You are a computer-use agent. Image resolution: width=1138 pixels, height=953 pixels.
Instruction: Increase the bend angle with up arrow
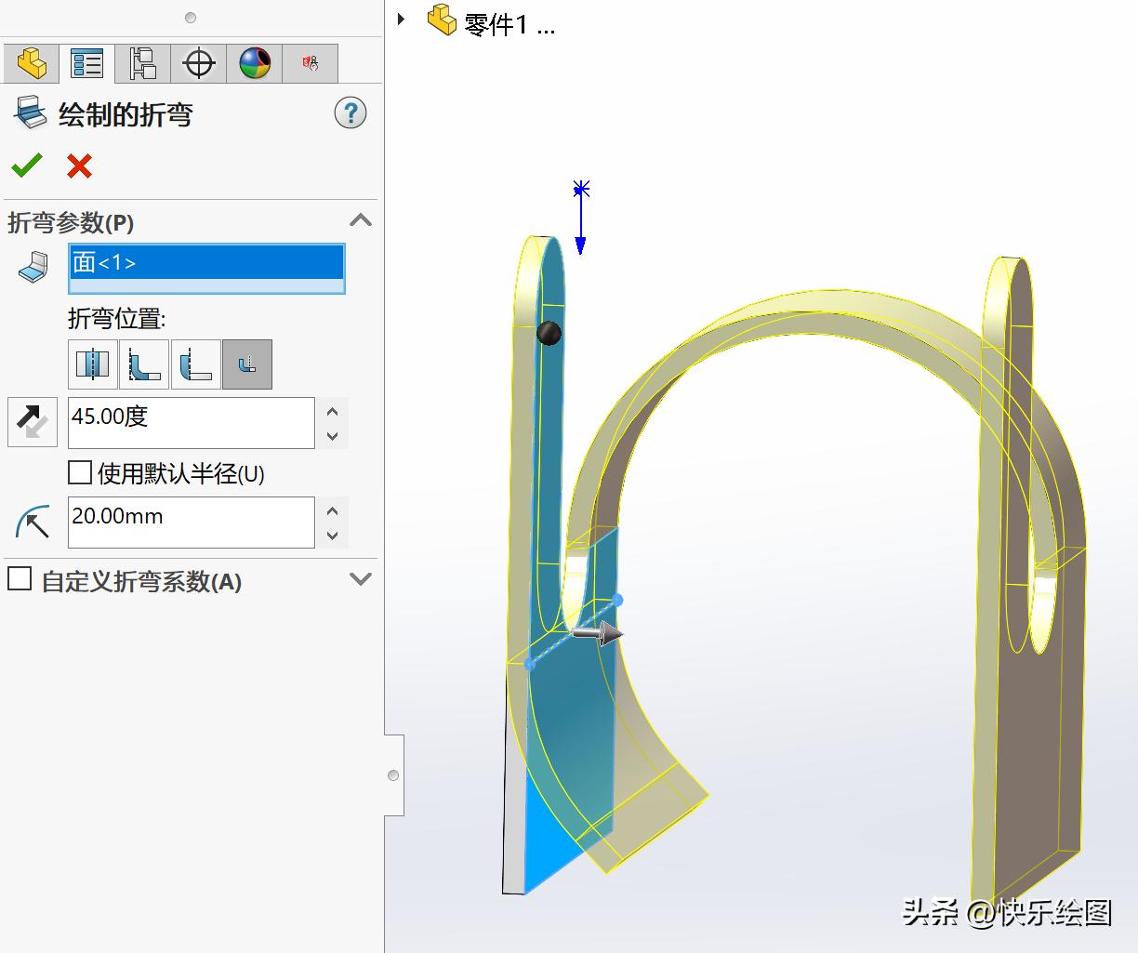333,410
